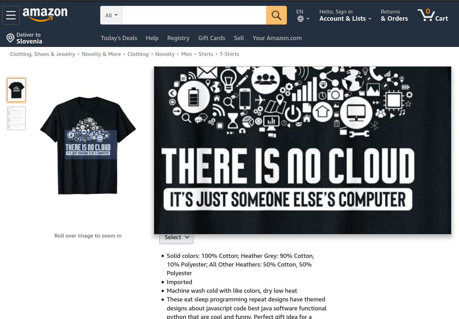This screenshot has width=459, height=319.
Task: Click inside the search text field
Action: [x=194, y=15]
